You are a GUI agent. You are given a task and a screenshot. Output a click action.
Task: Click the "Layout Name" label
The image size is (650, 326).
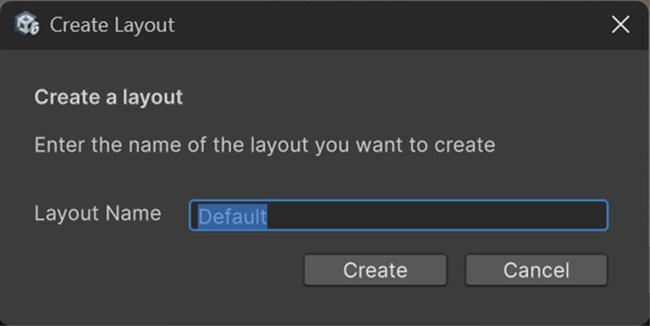(x=98, y=213)
